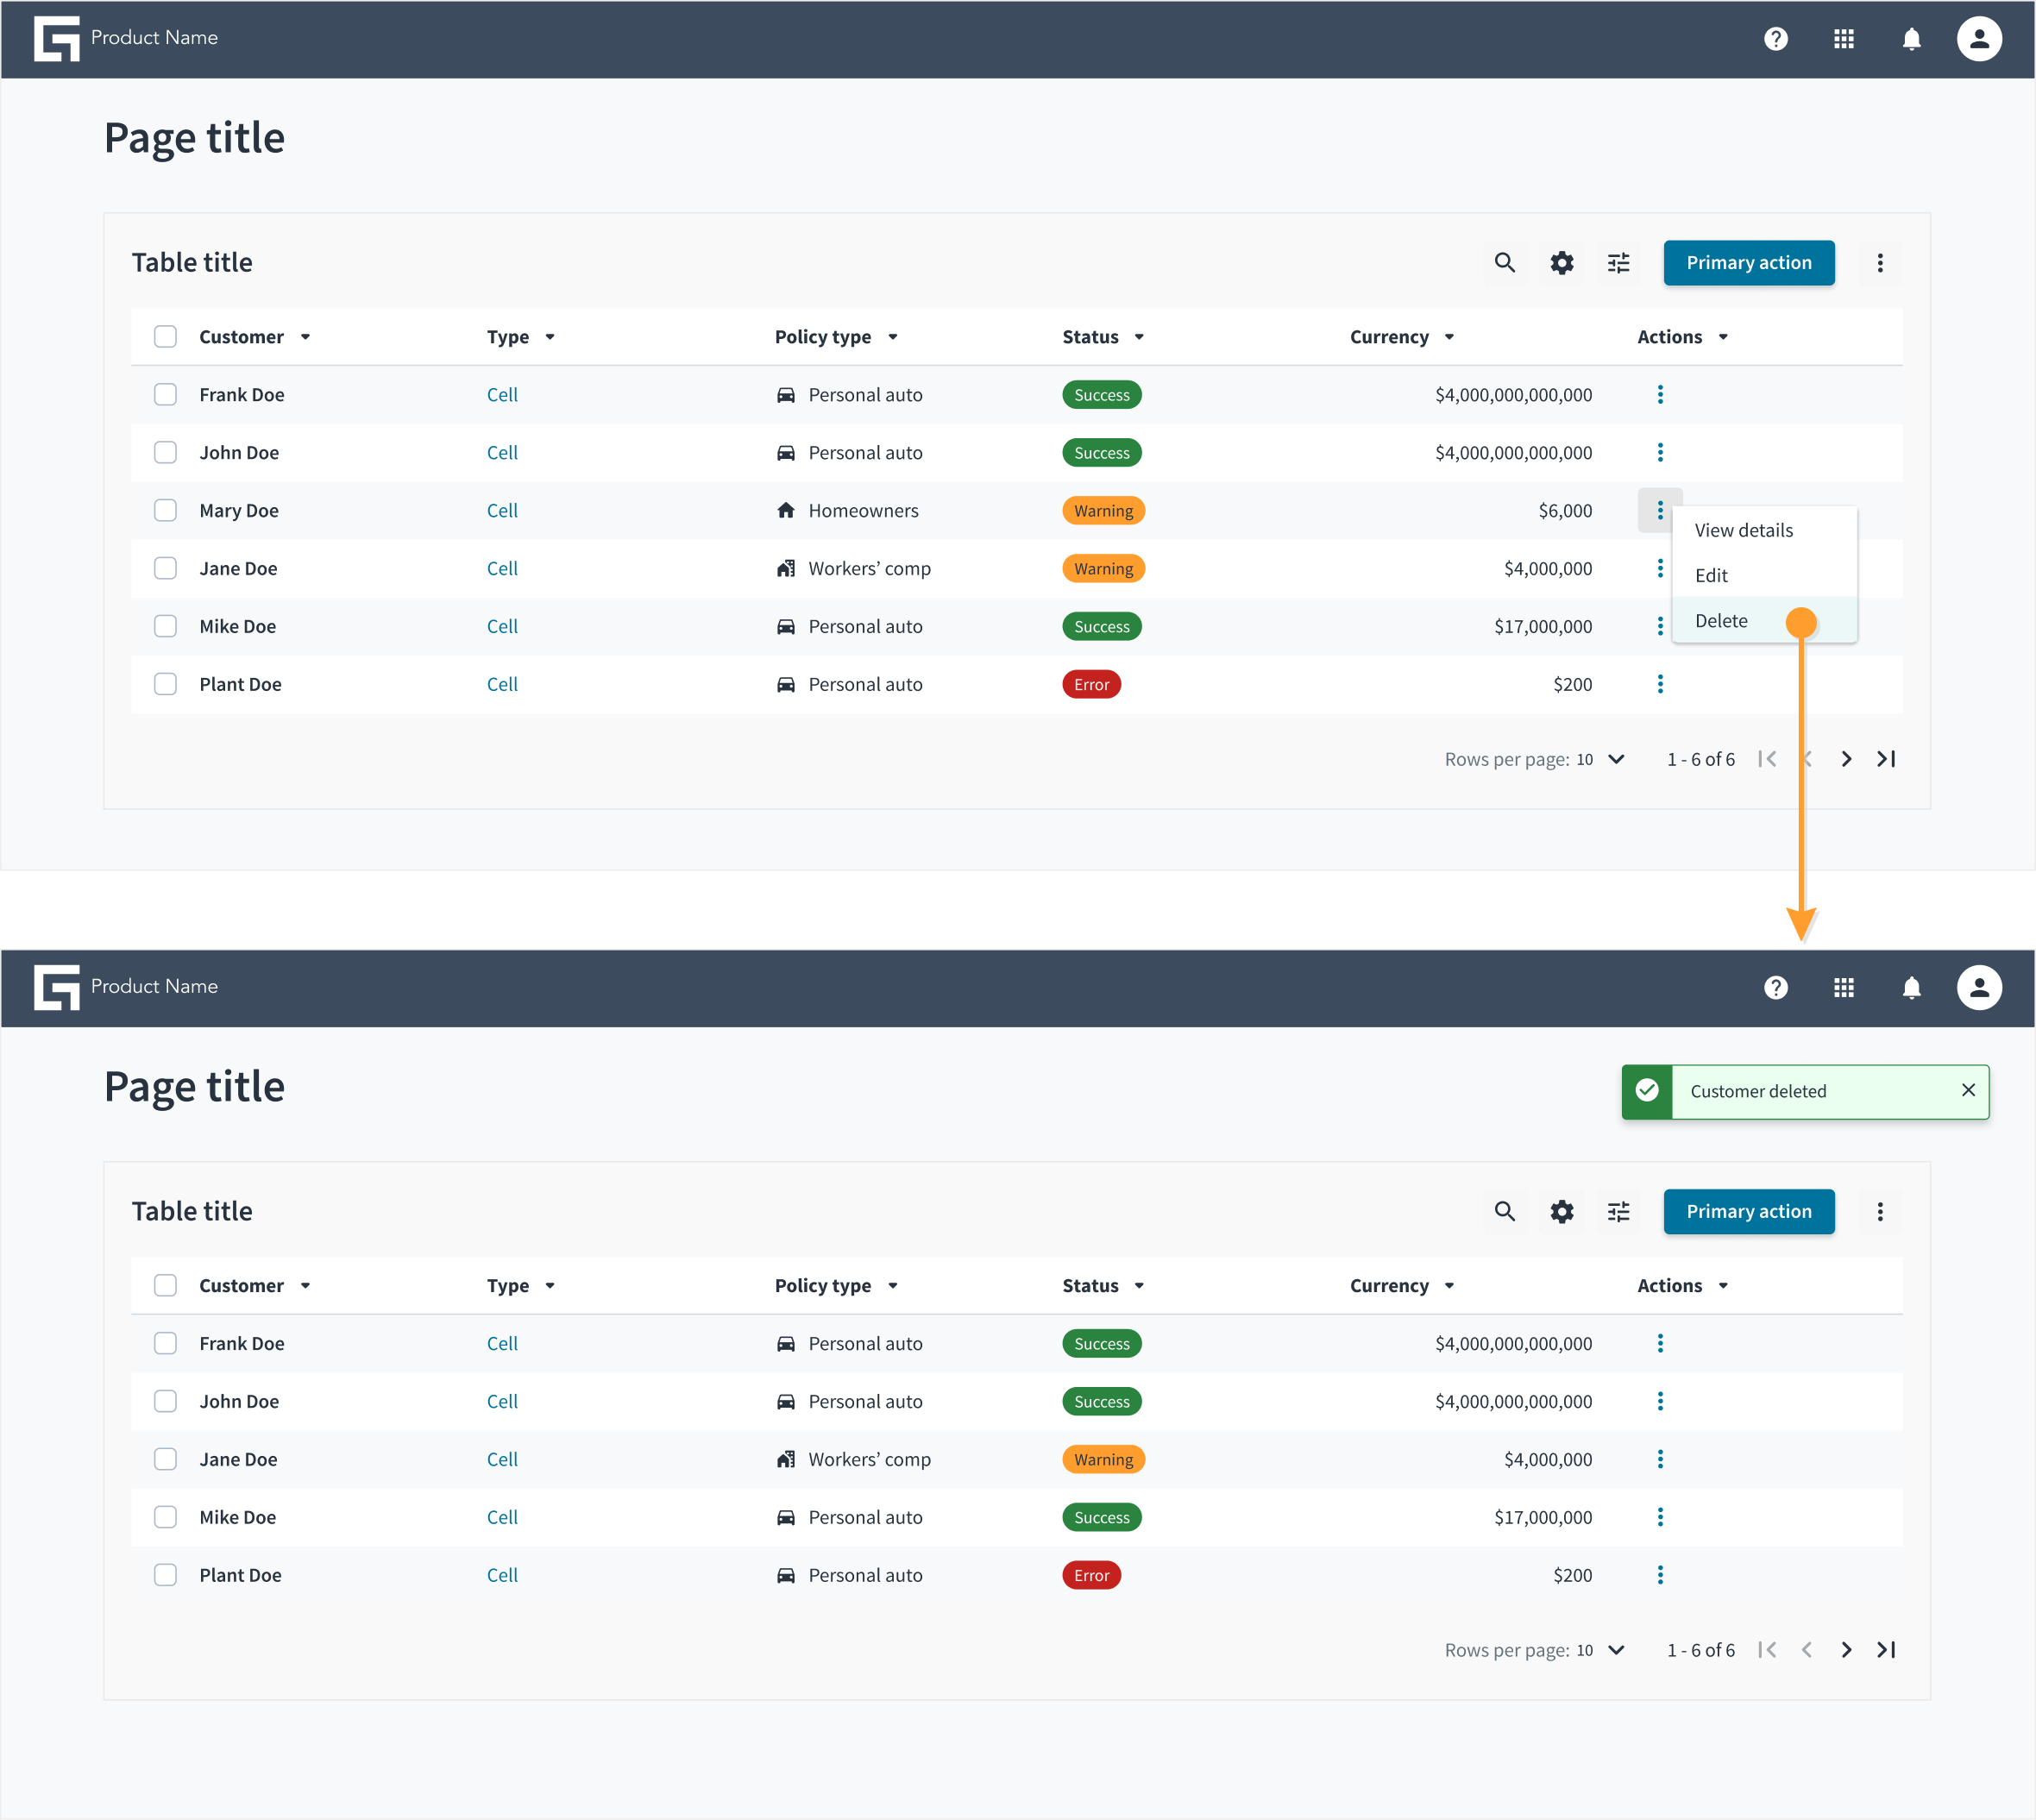Click the Product Name logo in the upper mockup
Screen dimensions: 2036x1820
(x=57, y=39)
